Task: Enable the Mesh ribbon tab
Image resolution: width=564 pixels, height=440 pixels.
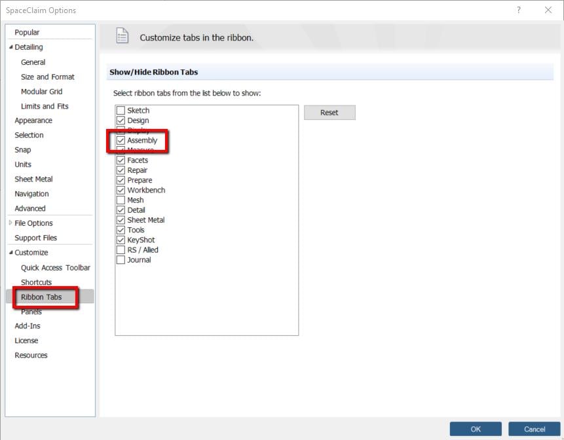Action: [121, 200]
